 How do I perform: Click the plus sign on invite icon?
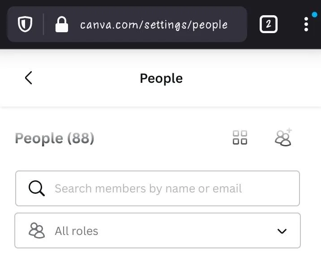coord(289,130)
